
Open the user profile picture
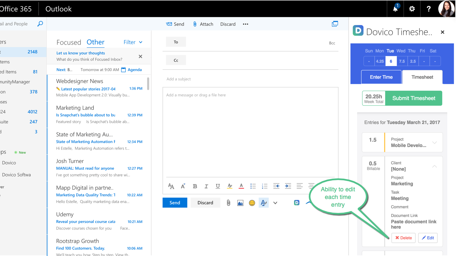click(x=446, y=9)
